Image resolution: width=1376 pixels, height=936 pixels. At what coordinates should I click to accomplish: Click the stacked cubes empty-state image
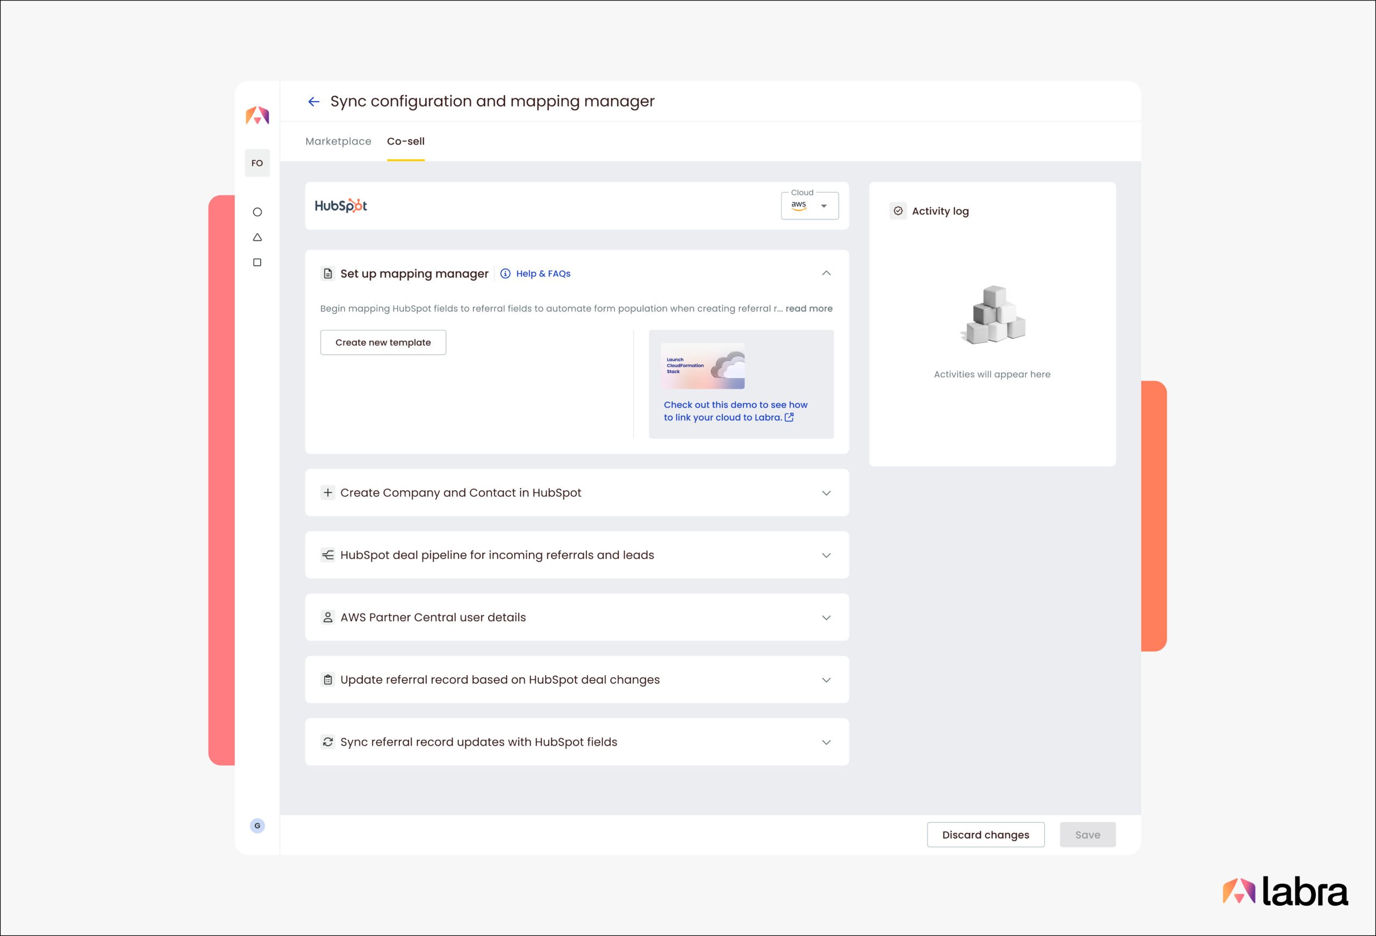(993, 315)
